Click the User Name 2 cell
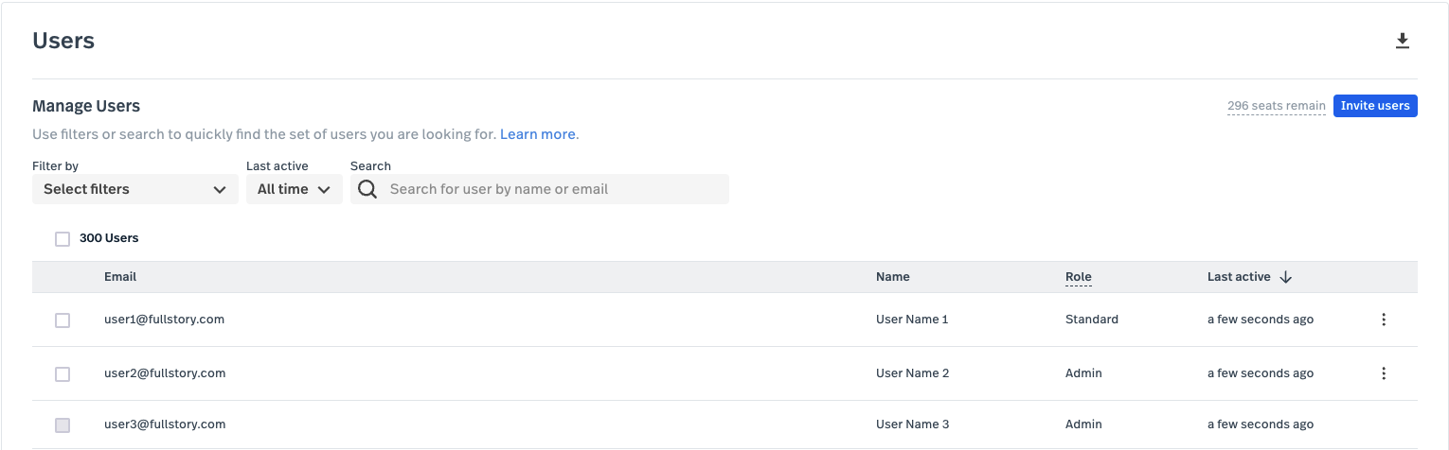Viewport: 1449px width, 450px height. pyautogui.click(x=912, y=373)
